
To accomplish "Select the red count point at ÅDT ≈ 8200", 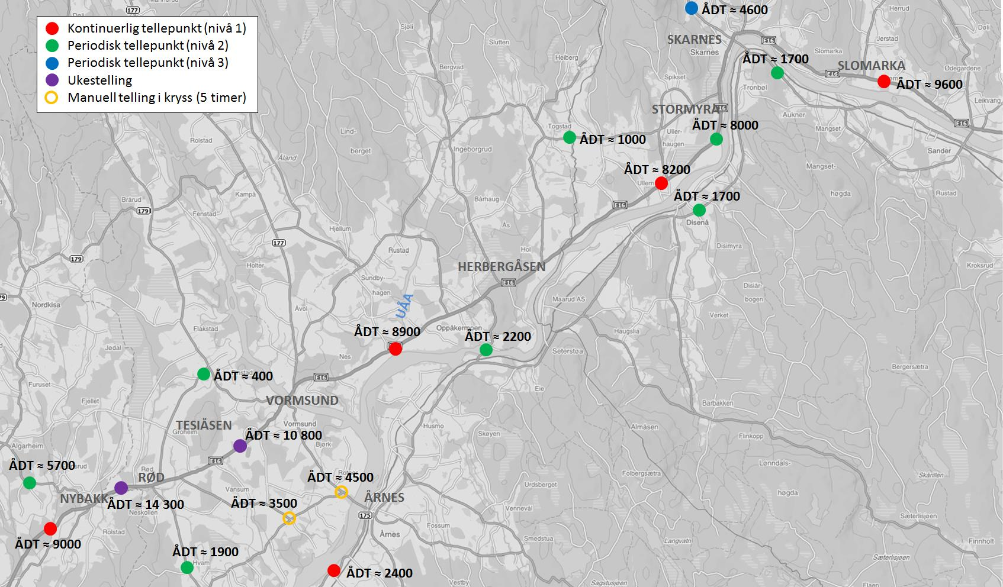I will [x=661, y=183].
